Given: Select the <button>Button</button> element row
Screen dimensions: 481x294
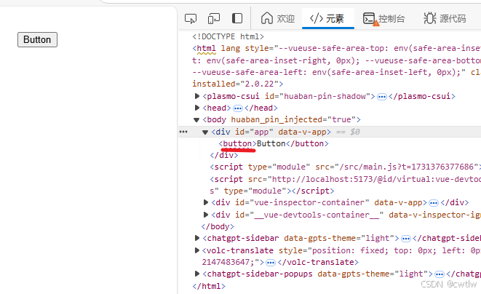Looking at the screenshot, I should tap(274, 143).
